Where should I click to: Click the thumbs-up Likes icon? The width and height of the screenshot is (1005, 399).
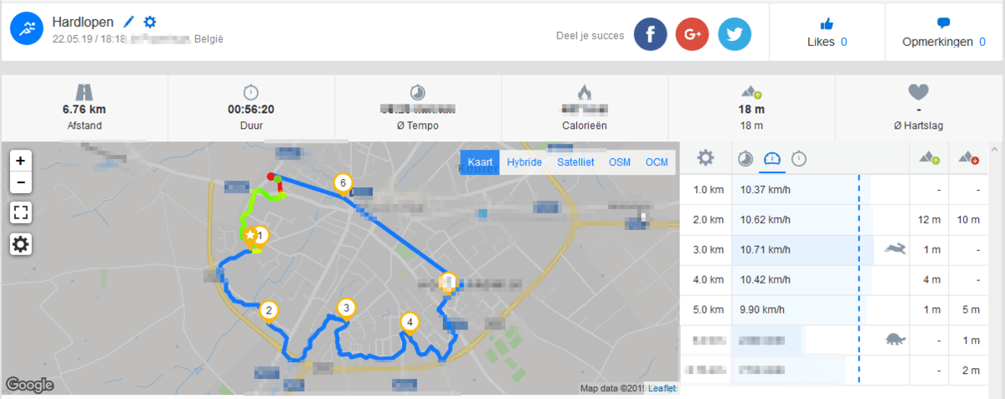pyautogui.click(x=827, y=23)
